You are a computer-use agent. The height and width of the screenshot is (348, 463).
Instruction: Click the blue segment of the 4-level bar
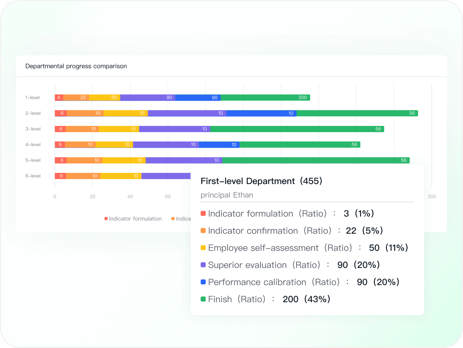point(219,145)
